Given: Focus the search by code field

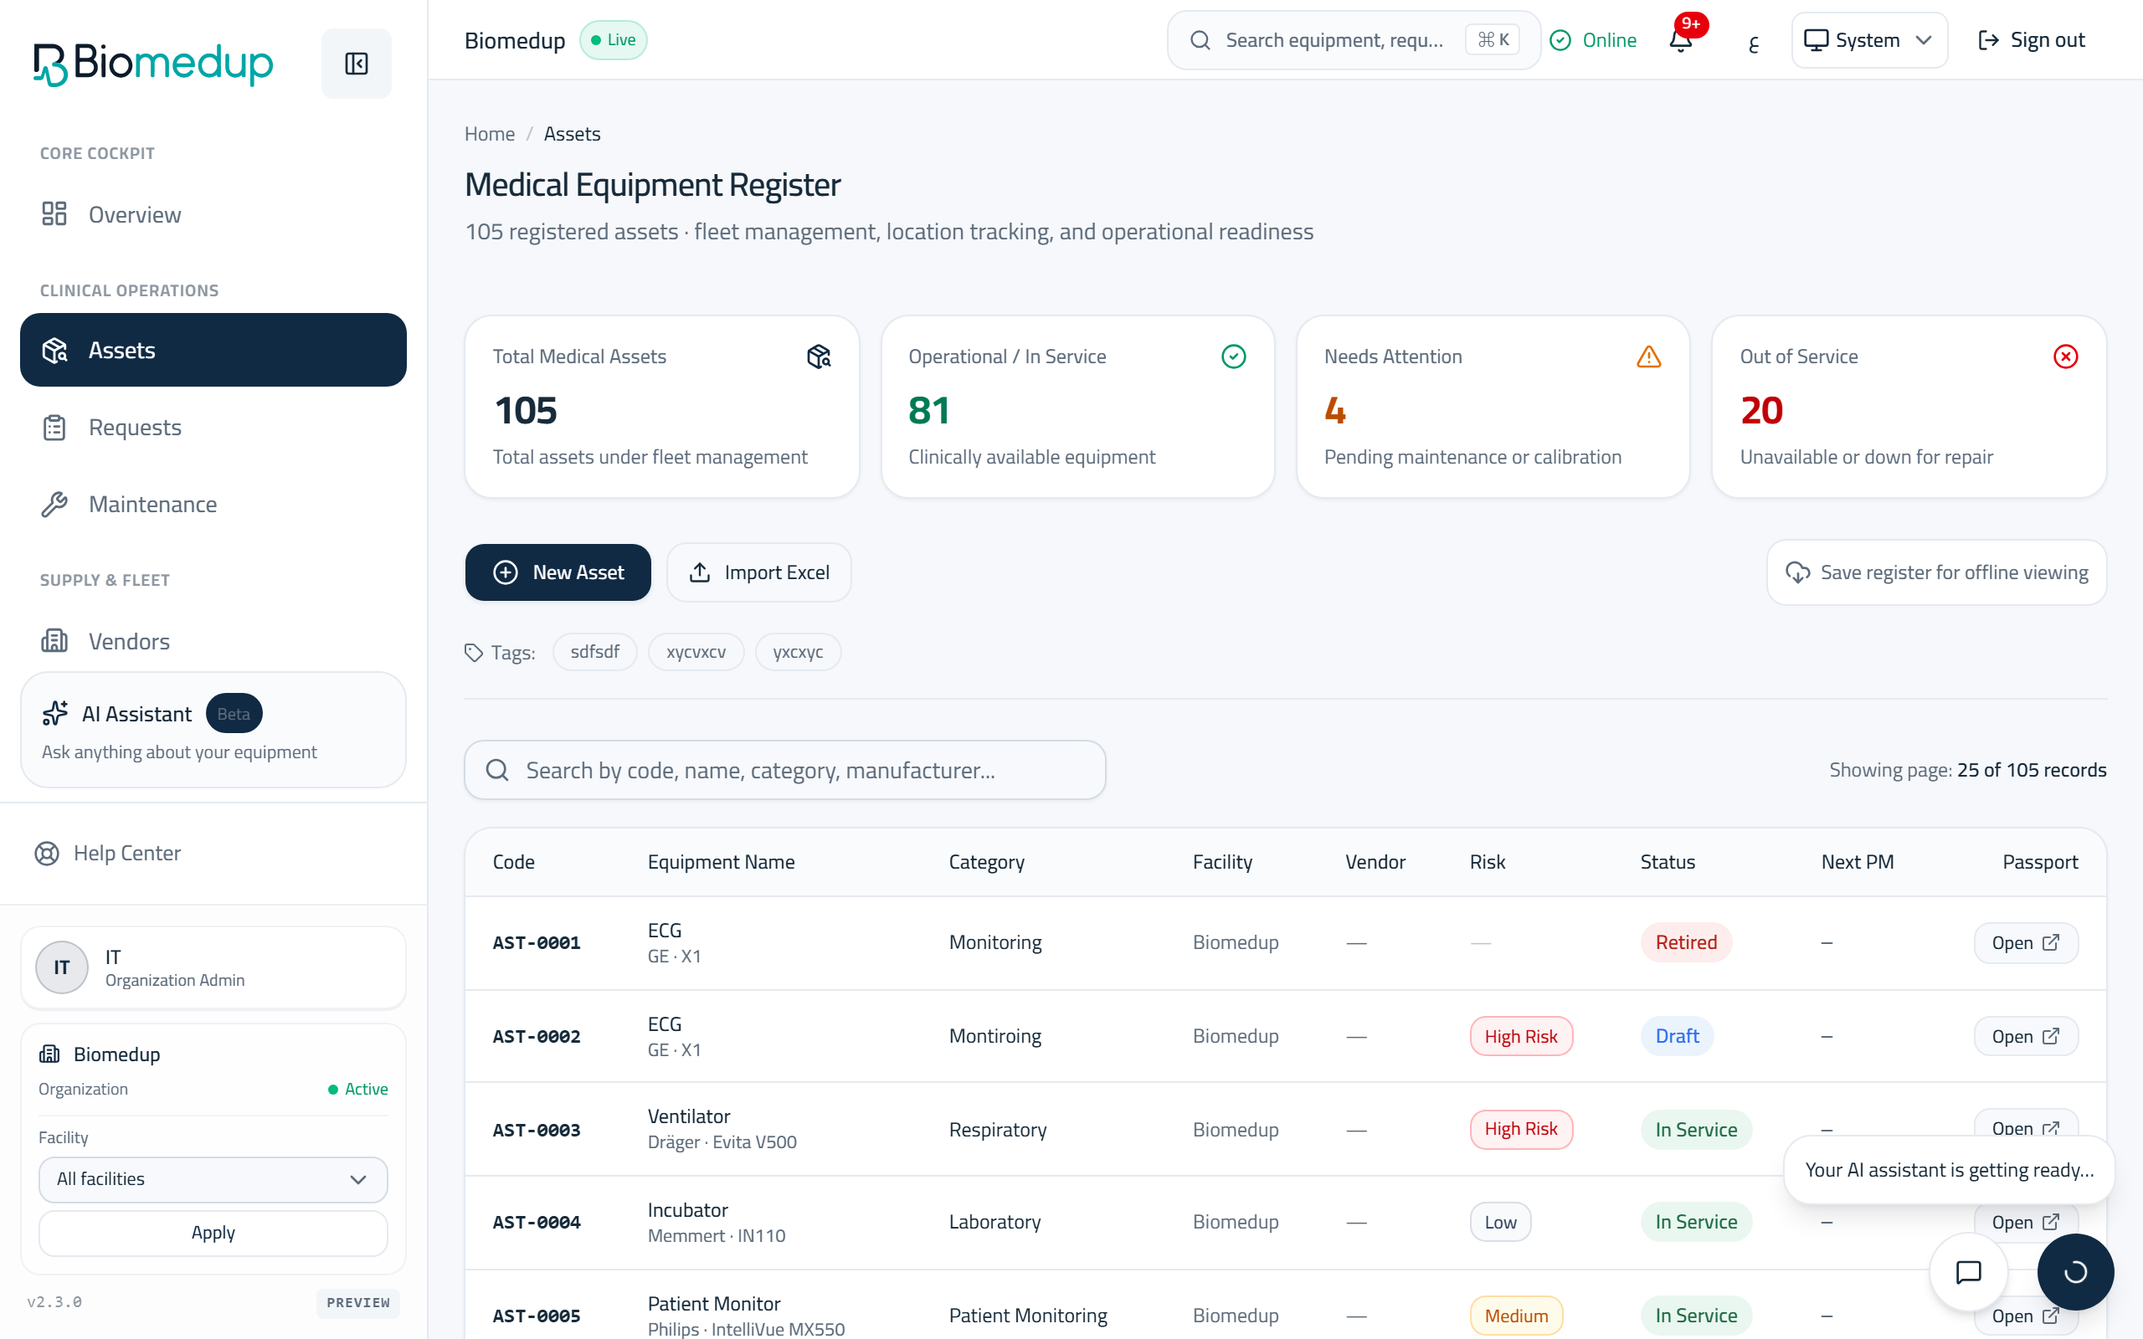Looking at the screenshot, I should tap(784, 770).
